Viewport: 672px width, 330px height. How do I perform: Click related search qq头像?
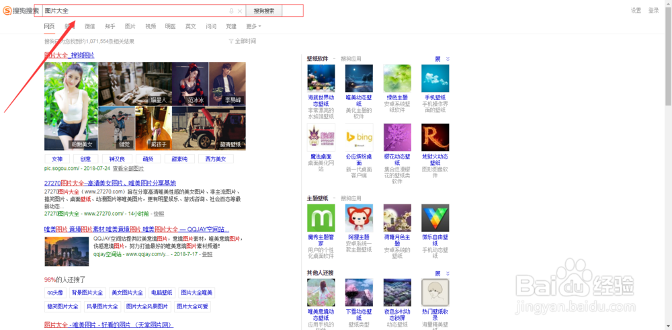tap(55, 293)
